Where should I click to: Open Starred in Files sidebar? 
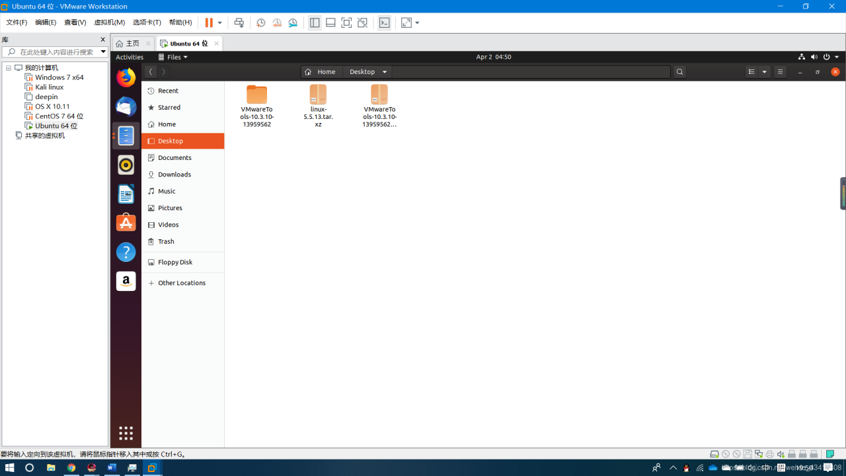click(x=183, y=107)
